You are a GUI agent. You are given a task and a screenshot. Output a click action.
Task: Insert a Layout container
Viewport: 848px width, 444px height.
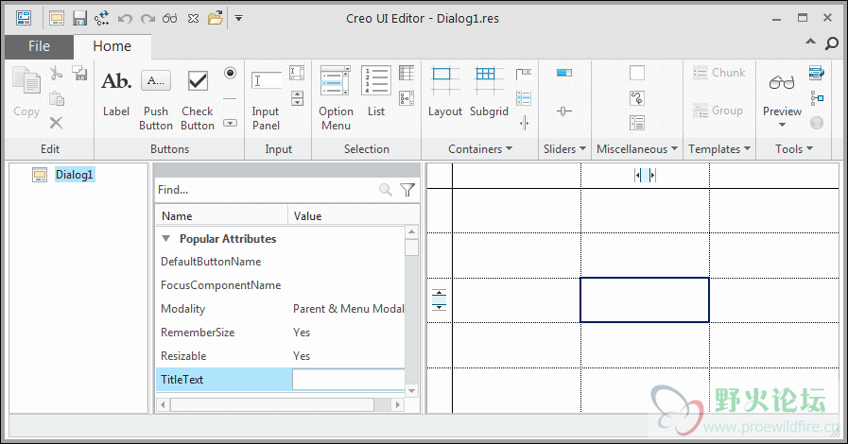point(444,92)
